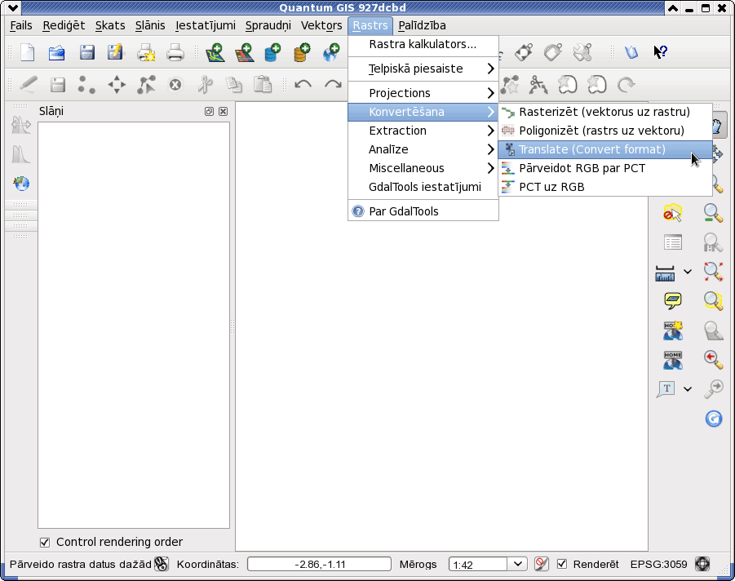Image resolution: width=735 pixels, height=581 pixels.
Task: Add a raster layer icon
Action: click(244, 52)
